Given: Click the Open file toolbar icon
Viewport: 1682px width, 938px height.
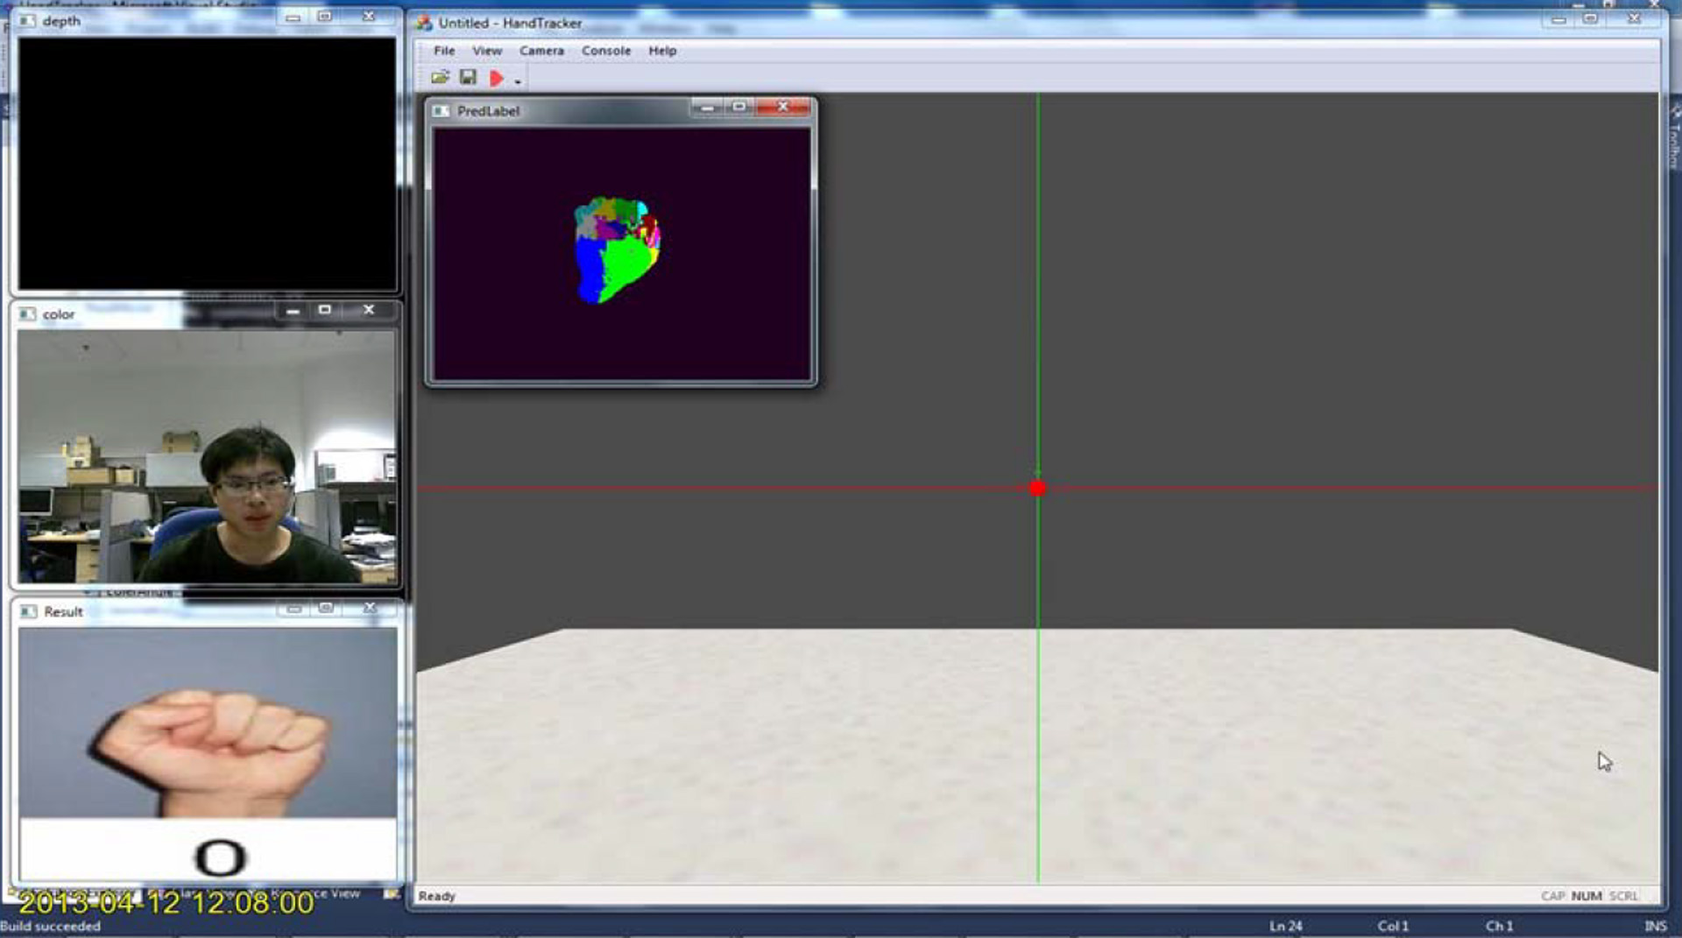Looking at the screenshot, I should point(440,78).
